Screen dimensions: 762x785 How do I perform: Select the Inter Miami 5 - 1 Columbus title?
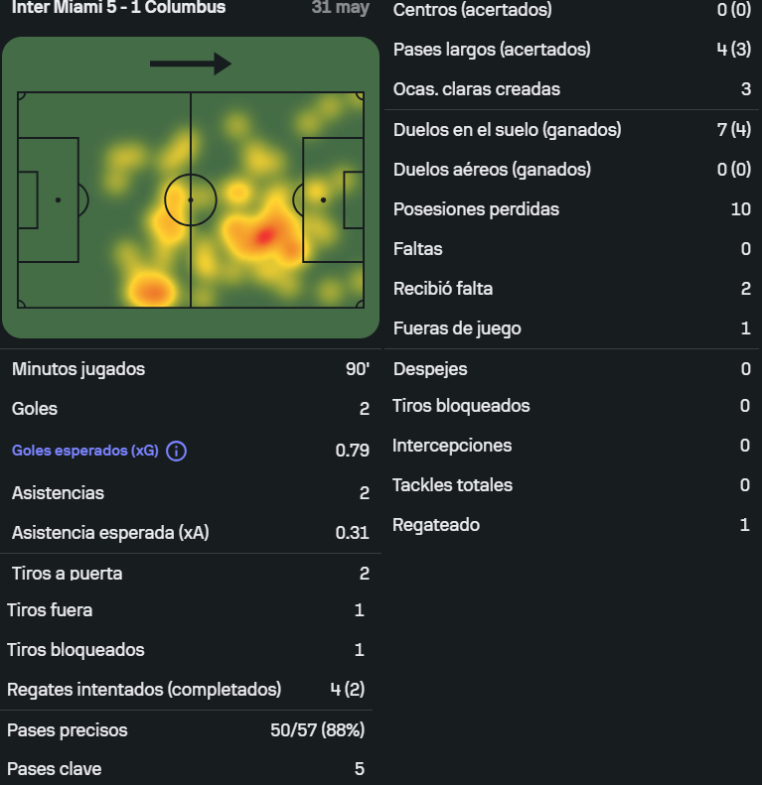119,8
